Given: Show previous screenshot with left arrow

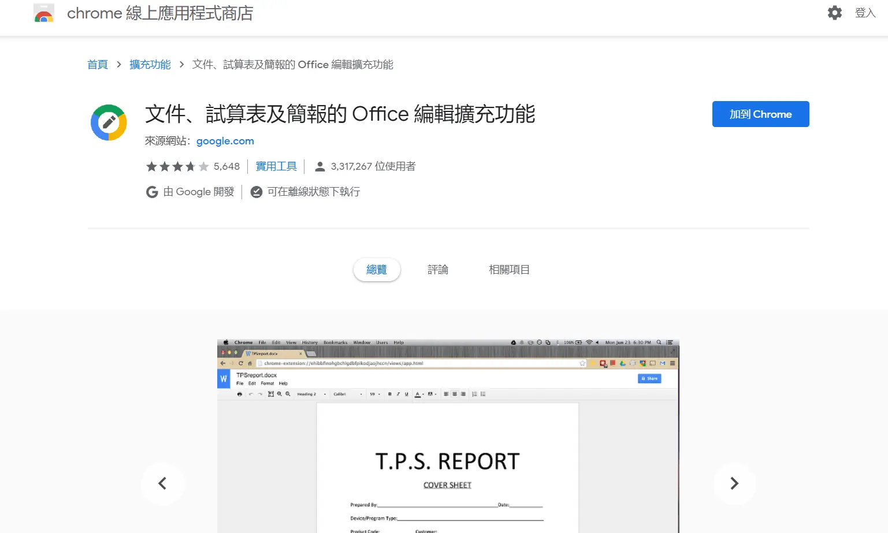Looking at the screenshot, I should tap(162, 483).
